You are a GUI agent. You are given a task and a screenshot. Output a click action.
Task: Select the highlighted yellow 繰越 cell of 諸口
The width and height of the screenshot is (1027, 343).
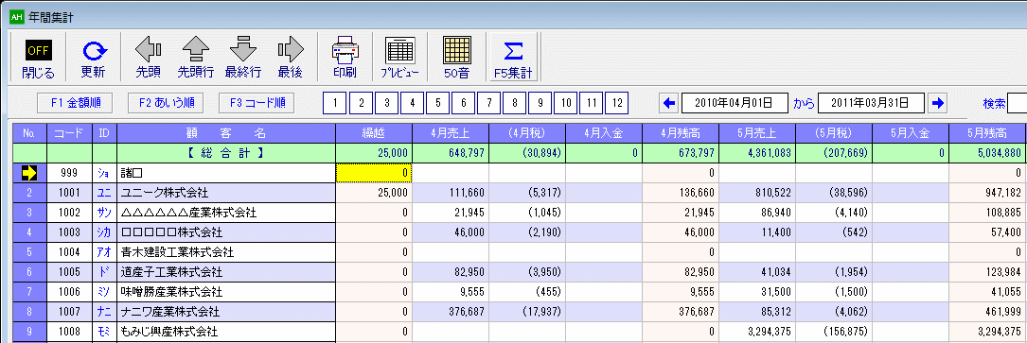374,173
